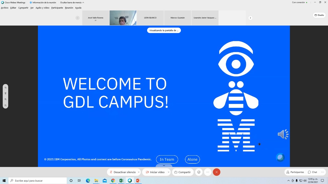Open the Ayuda menu
This screenshot has width=328, height=184.
78,8
